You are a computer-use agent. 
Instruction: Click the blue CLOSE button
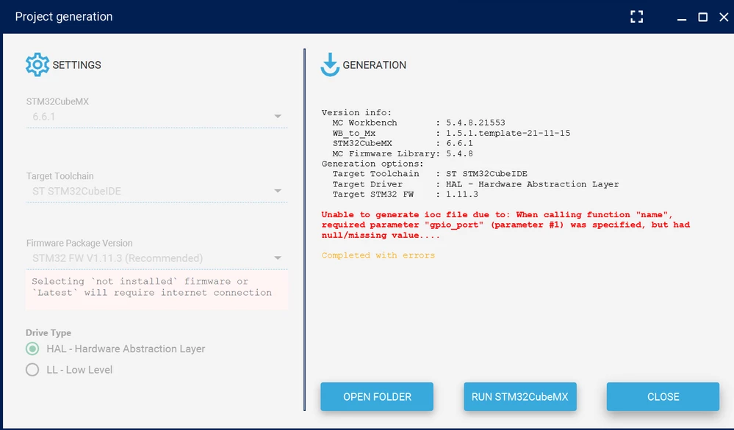(x=663, y=397)
